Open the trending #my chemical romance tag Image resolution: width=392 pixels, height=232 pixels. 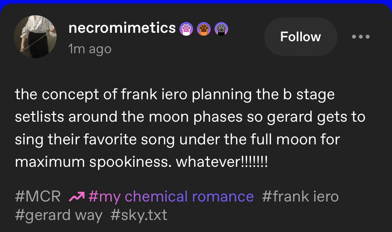click(171, 197)
